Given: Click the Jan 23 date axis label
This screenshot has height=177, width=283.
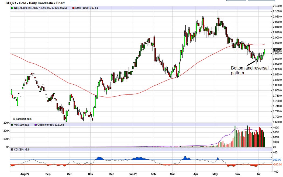Looking at the screenshot, I should coord(133,174).
